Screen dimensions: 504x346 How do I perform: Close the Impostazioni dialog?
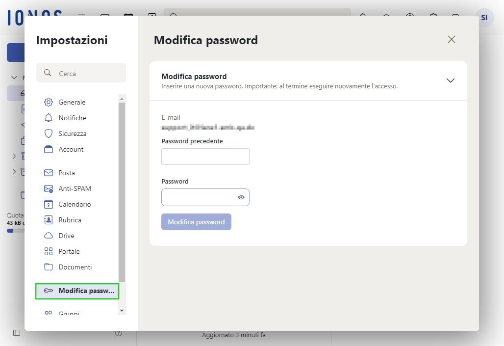tap(451, 39)
